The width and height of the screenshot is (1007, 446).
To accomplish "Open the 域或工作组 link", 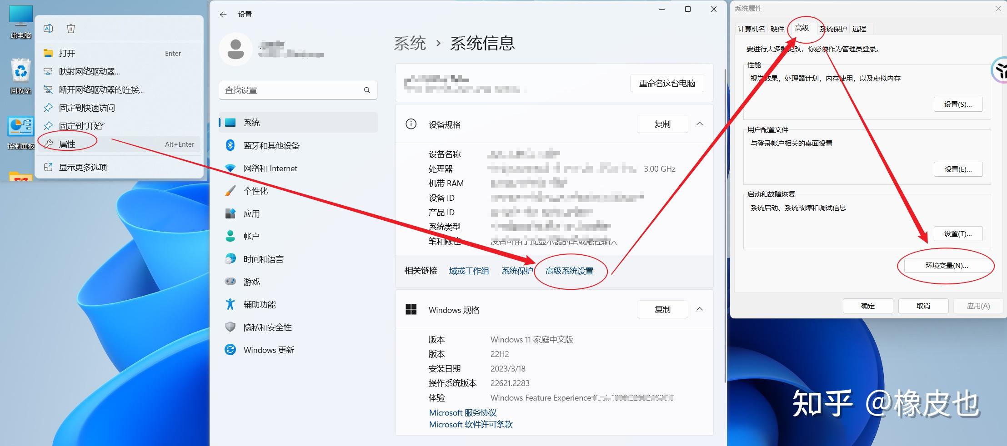I will (x=469, y=271).
